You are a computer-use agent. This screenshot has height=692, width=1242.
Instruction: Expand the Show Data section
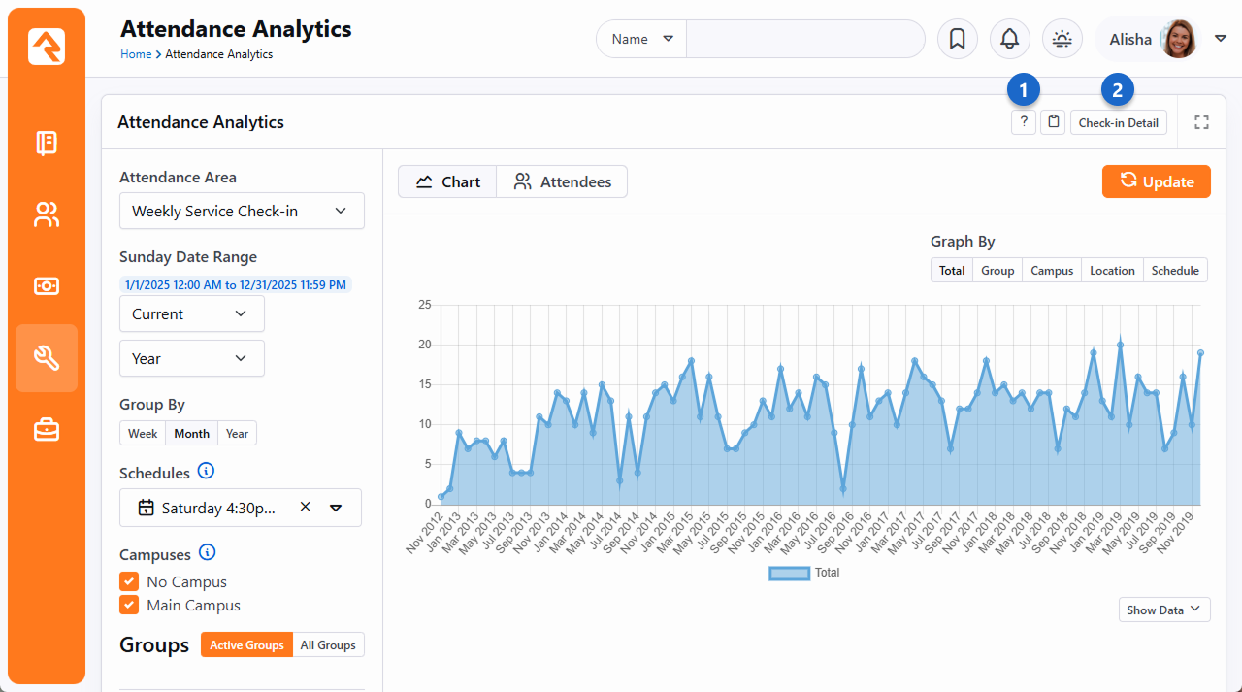click(1163, 610)
